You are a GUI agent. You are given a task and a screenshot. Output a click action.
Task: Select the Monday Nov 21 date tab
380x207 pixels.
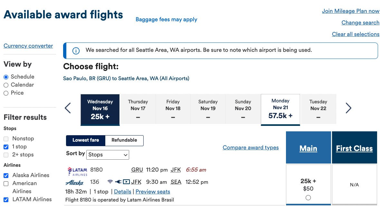tap(280, 109)
